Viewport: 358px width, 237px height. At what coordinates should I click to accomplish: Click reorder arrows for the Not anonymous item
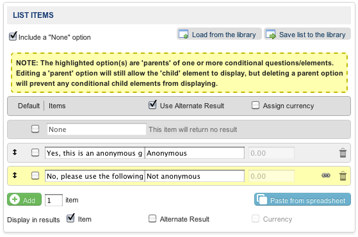tap(15, 176)
